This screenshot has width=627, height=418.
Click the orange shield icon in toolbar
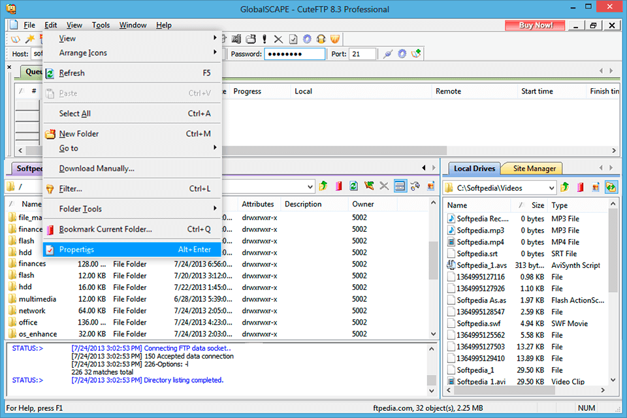click(335, 39)
